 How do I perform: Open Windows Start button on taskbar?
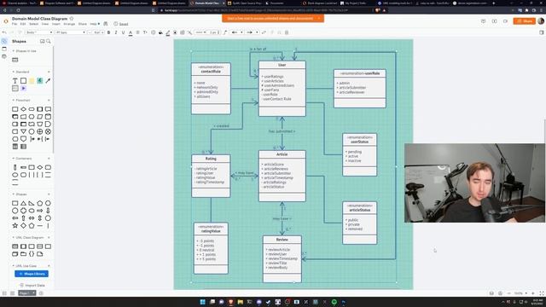203,302
